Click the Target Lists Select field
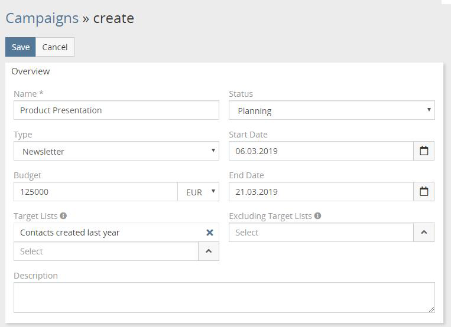Image resolution: width=451 pixels, height=327 pixels. pos(106,251)
